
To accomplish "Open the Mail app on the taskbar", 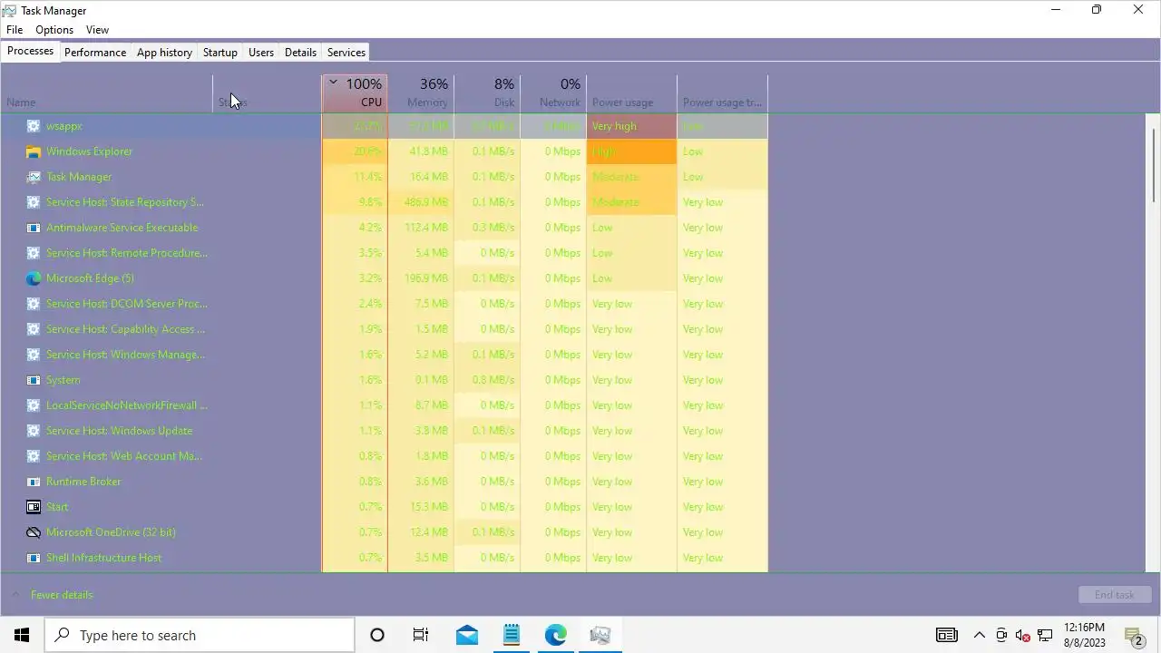I will point(467,635).
